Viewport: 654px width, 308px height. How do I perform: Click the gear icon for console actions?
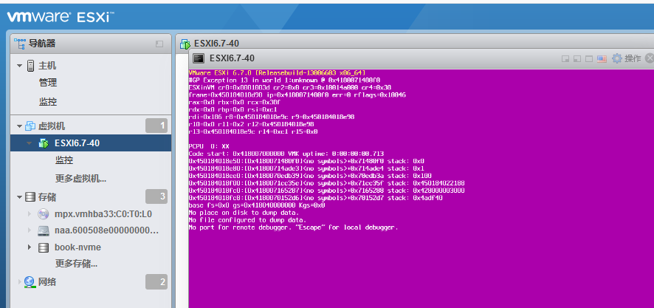[x=617, y=58]
